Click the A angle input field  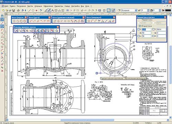click(x=161, y=36)
